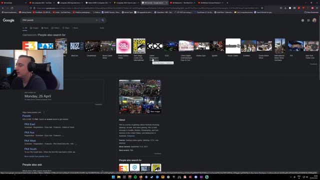The height and width of the screenshot is (180, 320).
Task: Select the BlizzCon thumbnail
Action: [76, 46]
